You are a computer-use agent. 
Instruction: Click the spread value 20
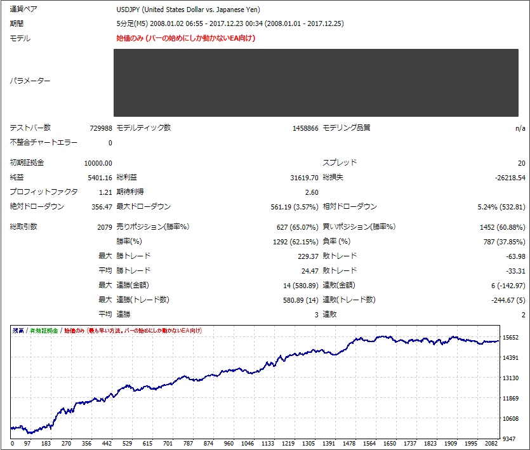(522, 163)
